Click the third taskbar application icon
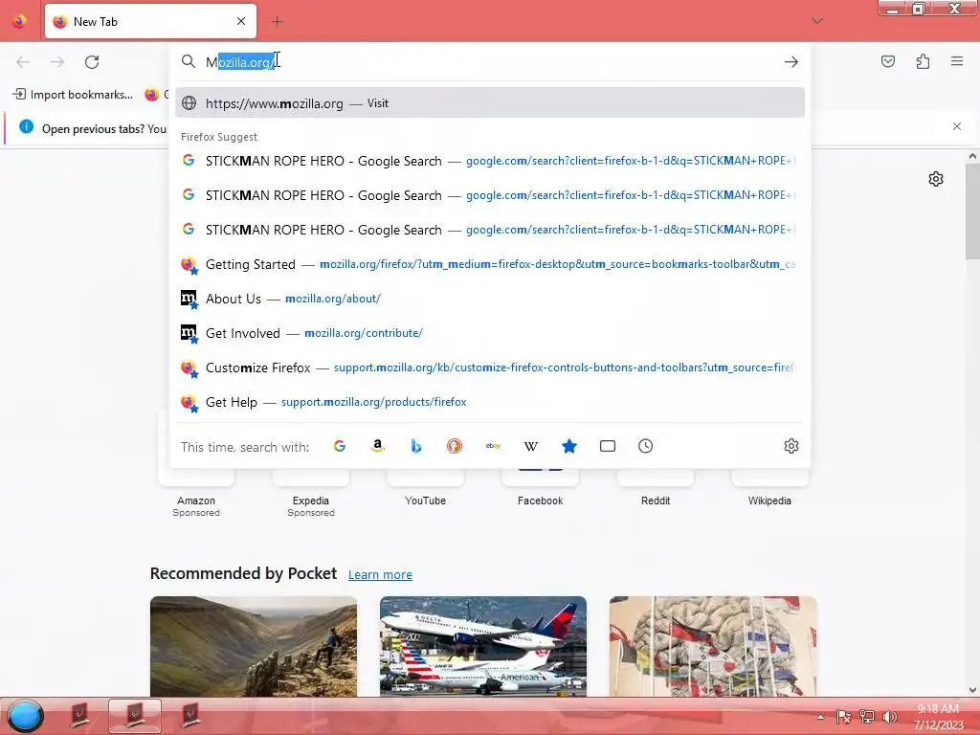The image size is (980, 735). (x=190, y=716)
